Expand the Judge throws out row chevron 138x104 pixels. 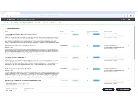[128, 45]
